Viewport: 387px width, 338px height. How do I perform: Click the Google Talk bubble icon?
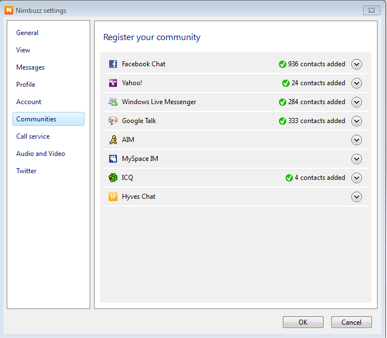point(113,121)
